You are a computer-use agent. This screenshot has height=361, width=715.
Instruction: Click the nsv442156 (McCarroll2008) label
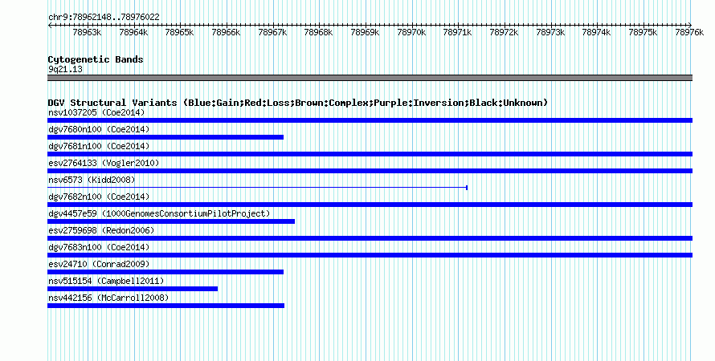[x=108, y=298]
